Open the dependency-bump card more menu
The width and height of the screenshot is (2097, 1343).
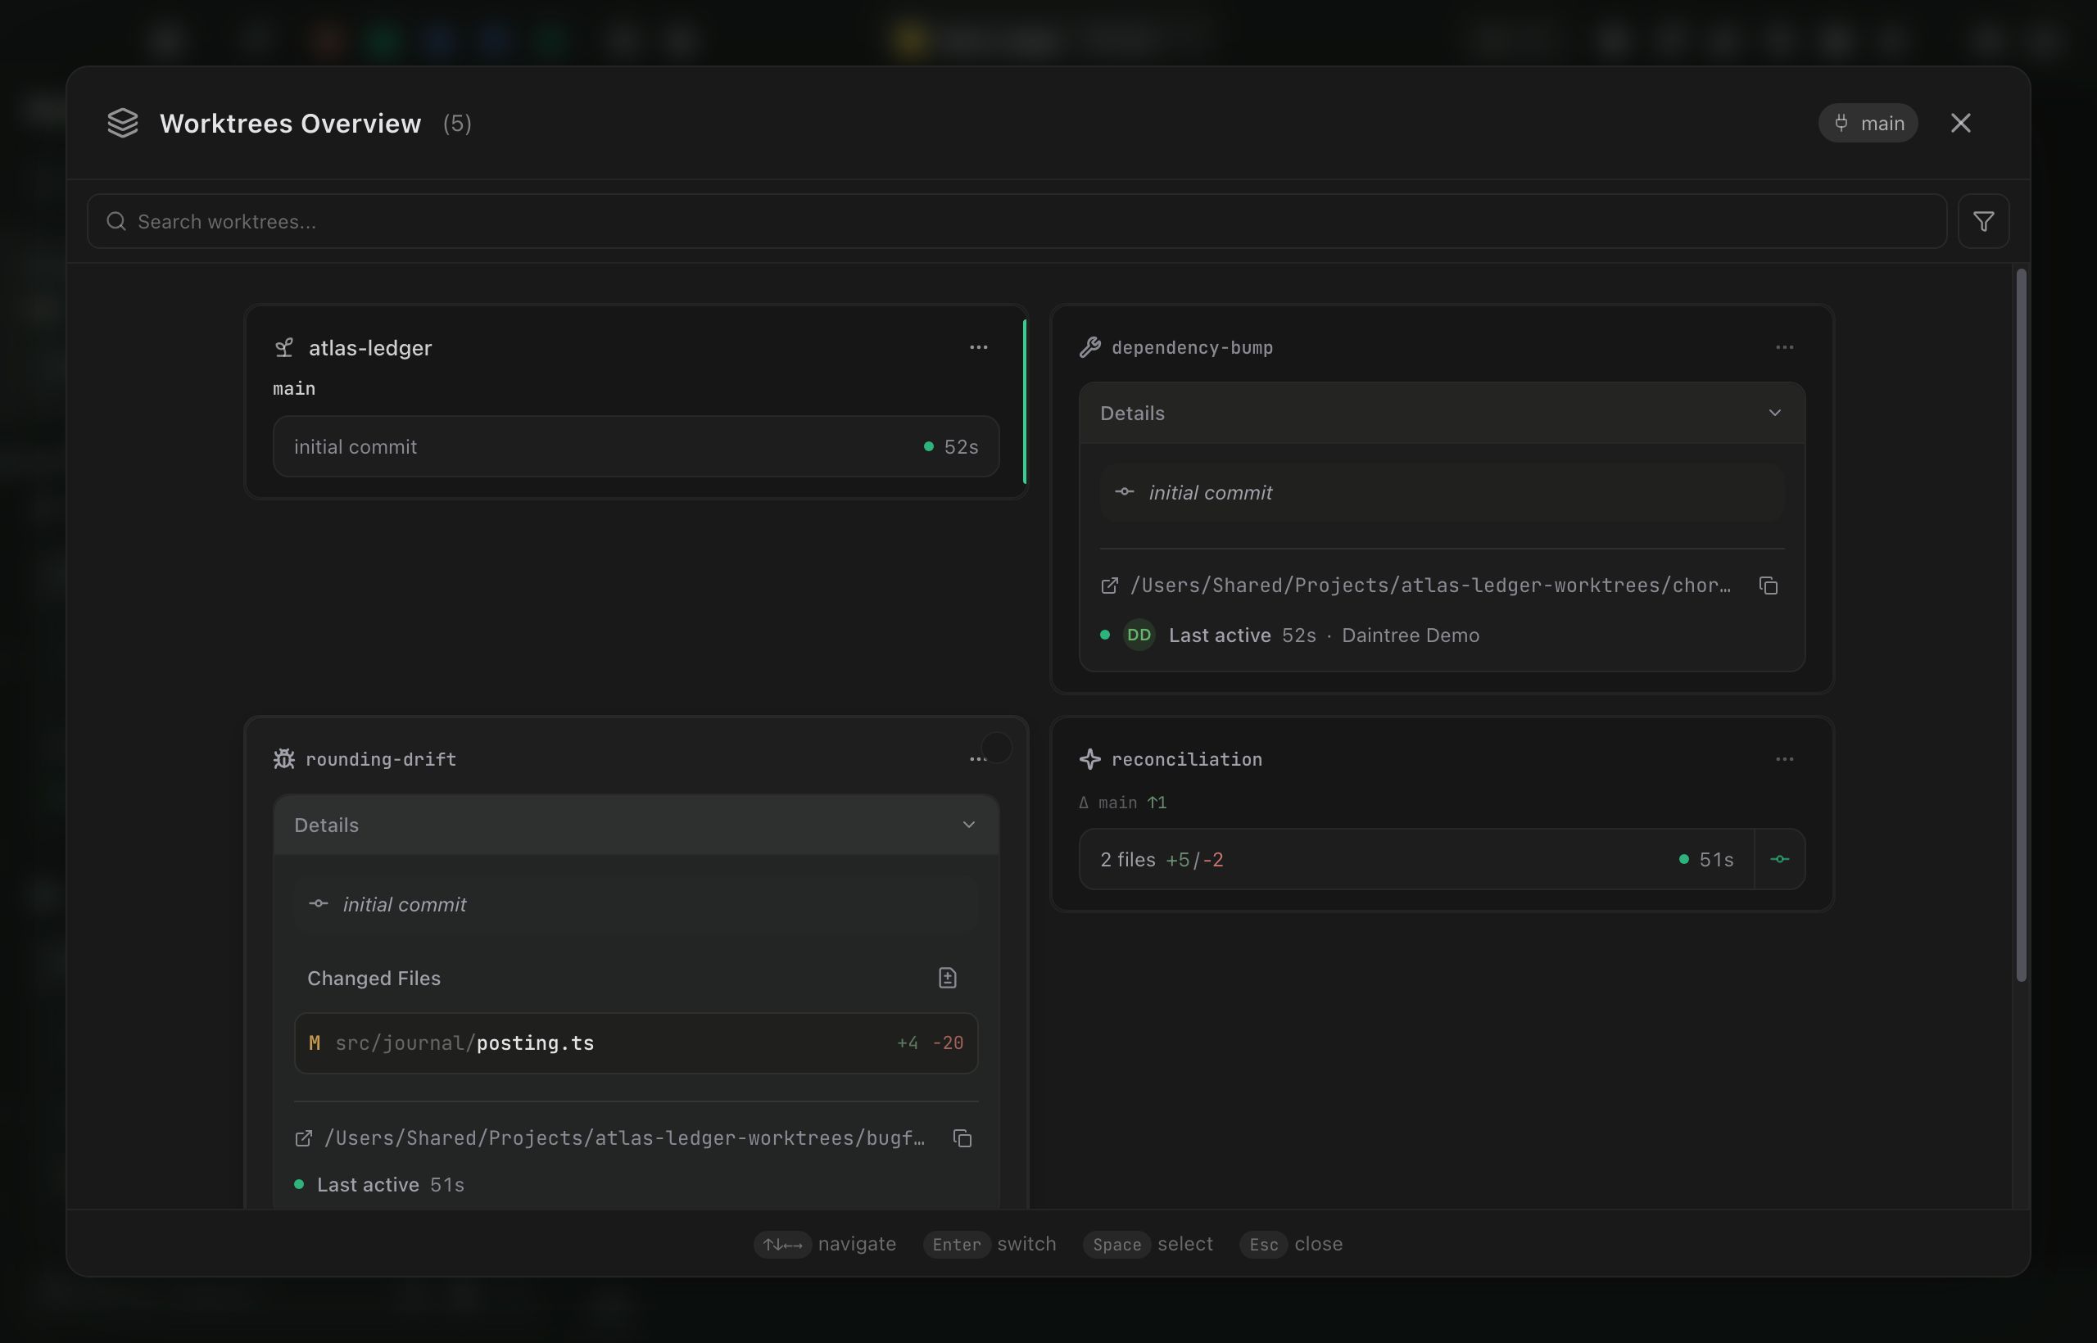click(x=1785, y=347)
